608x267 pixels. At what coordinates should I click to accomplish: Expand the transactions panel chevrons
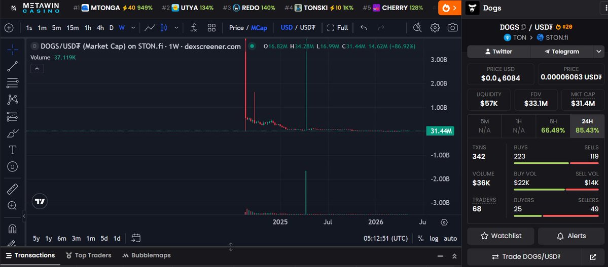454,256
